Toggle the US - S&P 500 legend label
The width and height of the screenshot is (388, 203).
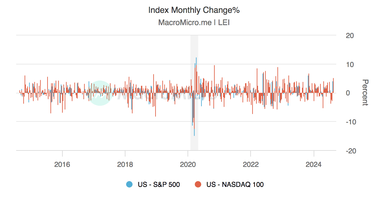(159, 185)
